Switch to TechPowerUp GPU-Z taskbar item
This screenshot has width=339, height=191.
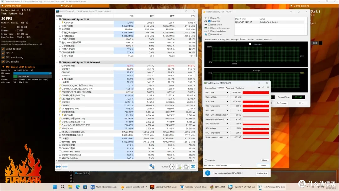[272, 187]
